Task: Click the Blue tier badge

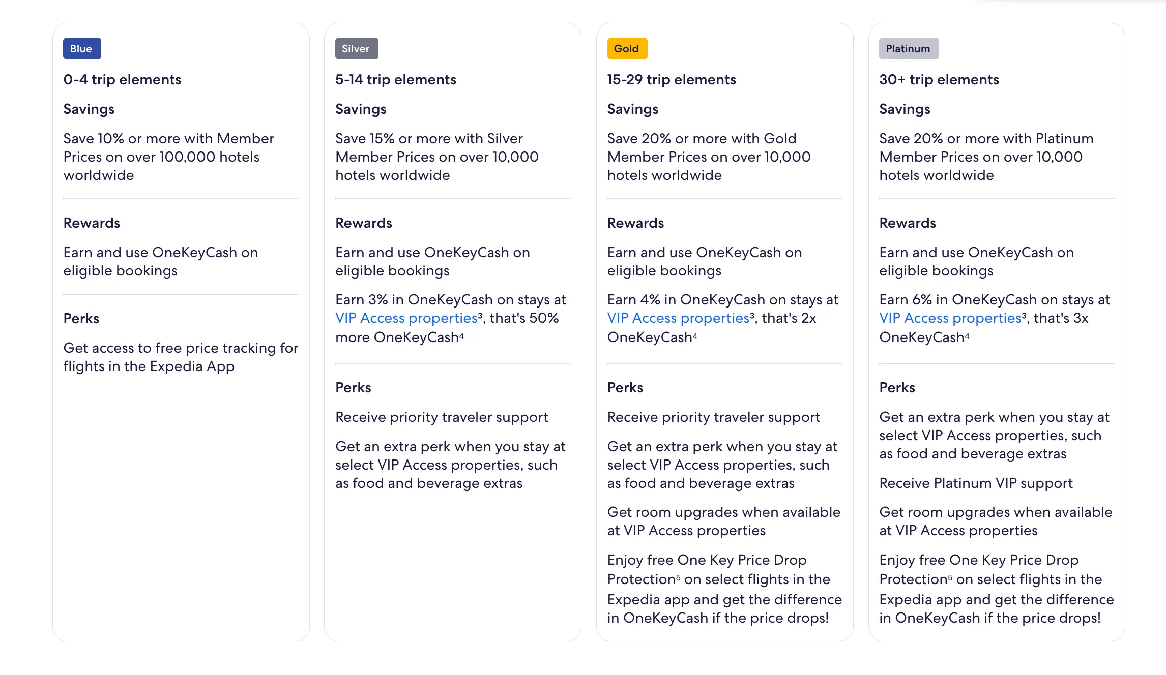Action: [x=81, y=49]
